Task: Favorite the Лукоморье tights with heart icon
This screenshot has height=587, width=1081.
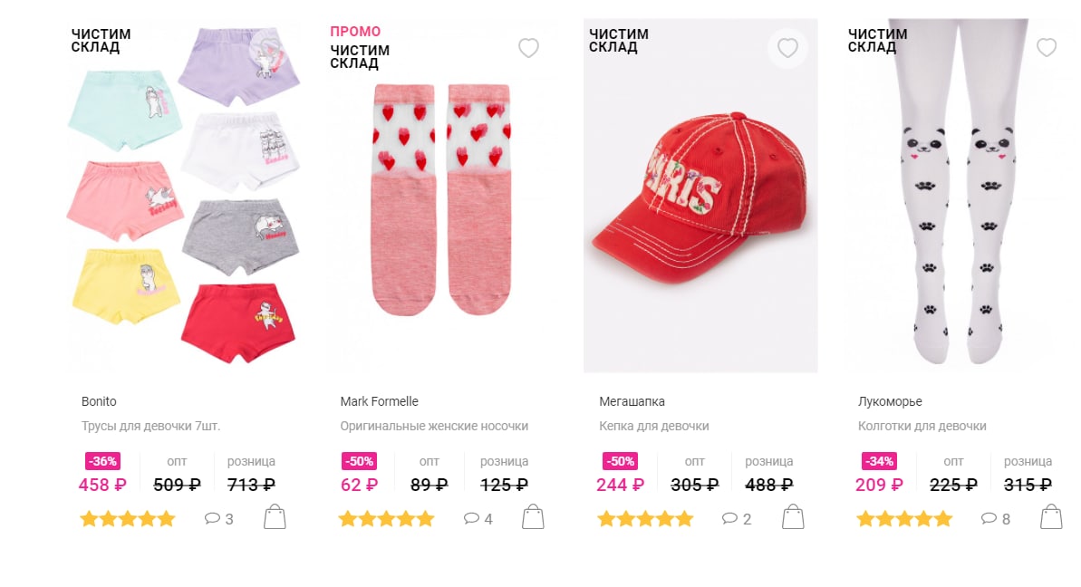Action: 1047,47
